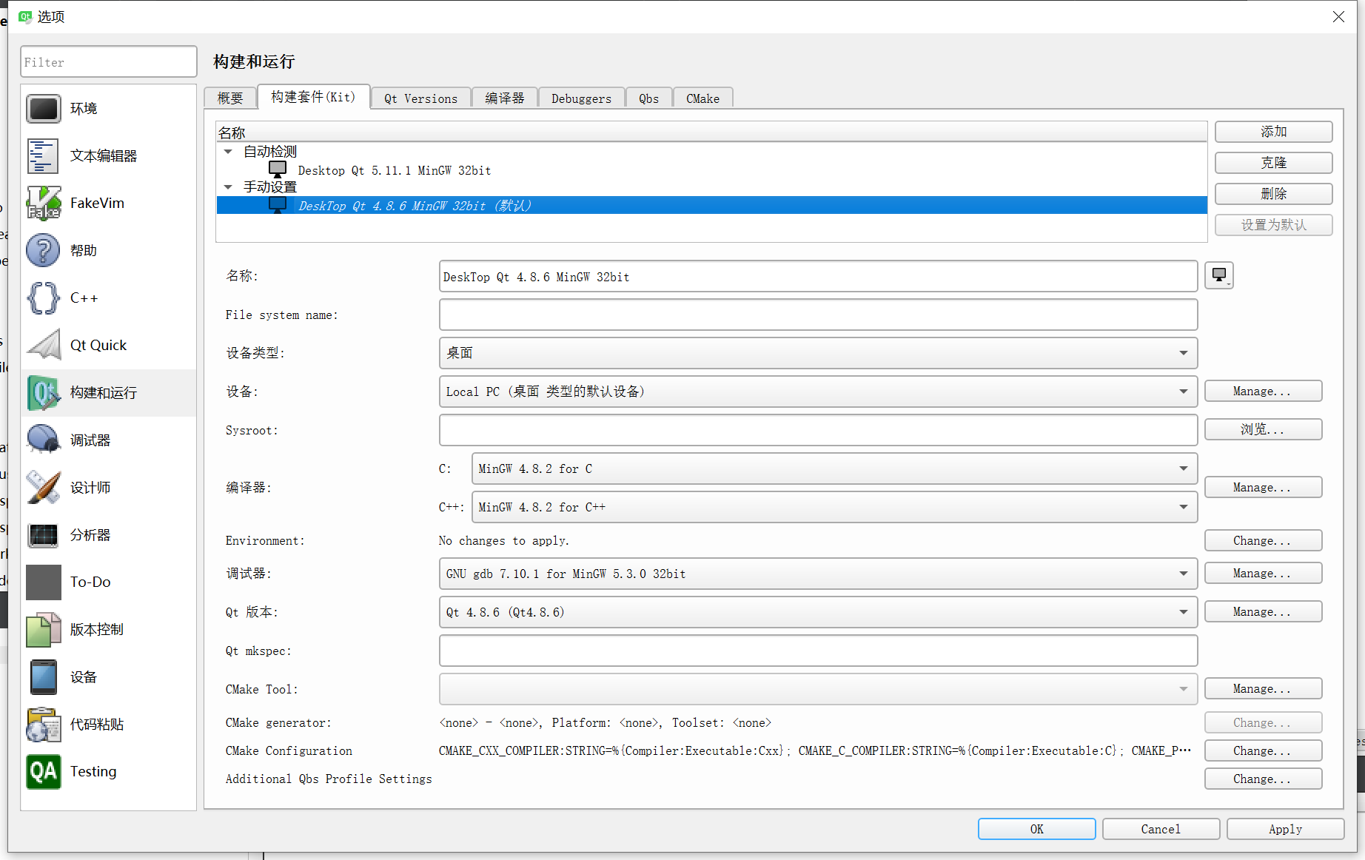
Task: Click Change button for CMake Configuration
Action: (x=1263, y=751)
